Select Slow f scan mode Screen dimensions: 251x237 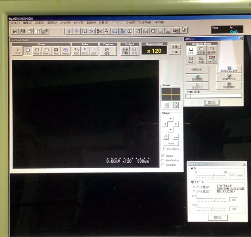tap(37, 51)
